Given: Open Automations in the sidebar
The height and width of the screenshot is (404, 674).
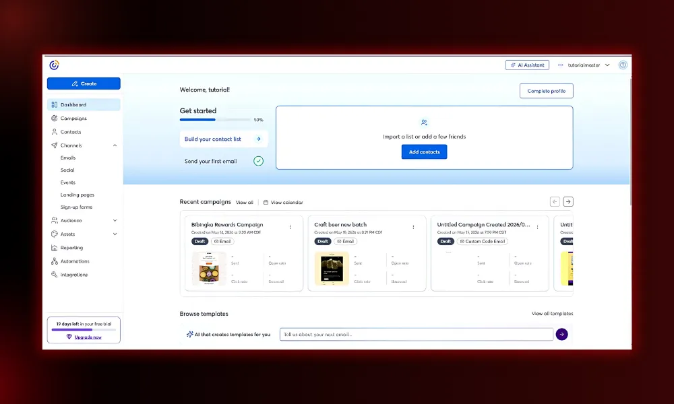Looking at the screenshot, I should click(75, 261).
